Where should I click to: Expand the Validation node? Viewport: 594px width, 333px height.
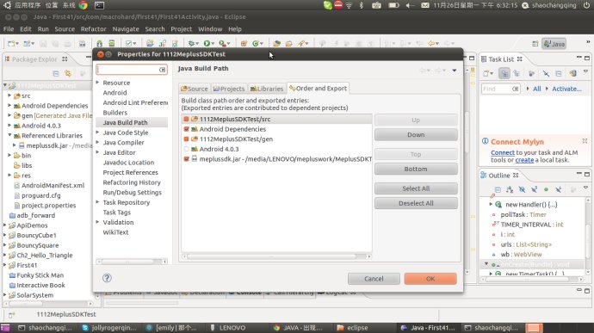click(x=98, y=222)
